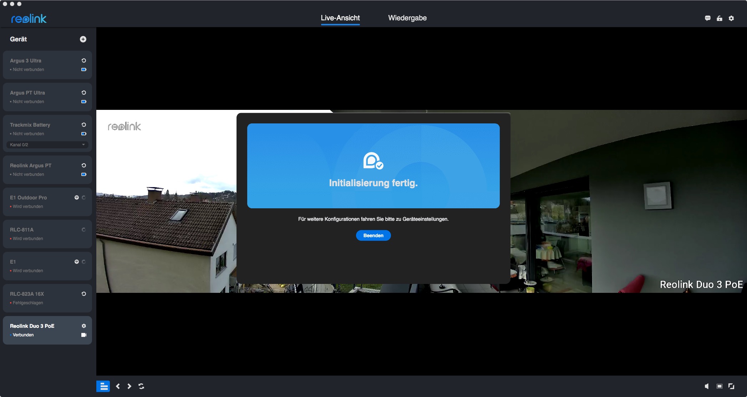
Task: Go to previous camera page arrow
Action: click(x=118, y=386)
